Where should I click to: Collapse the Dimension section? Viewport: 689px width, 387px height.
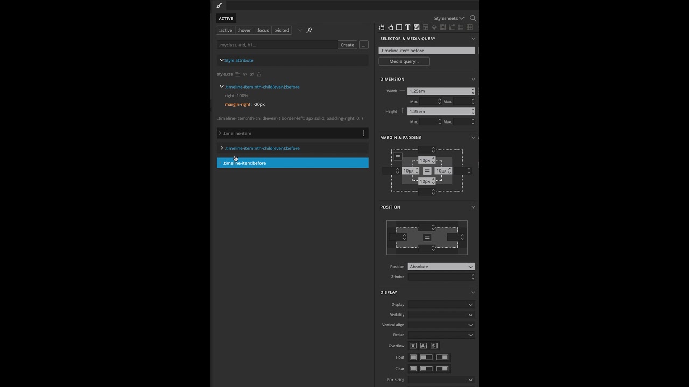pos(473,79)
